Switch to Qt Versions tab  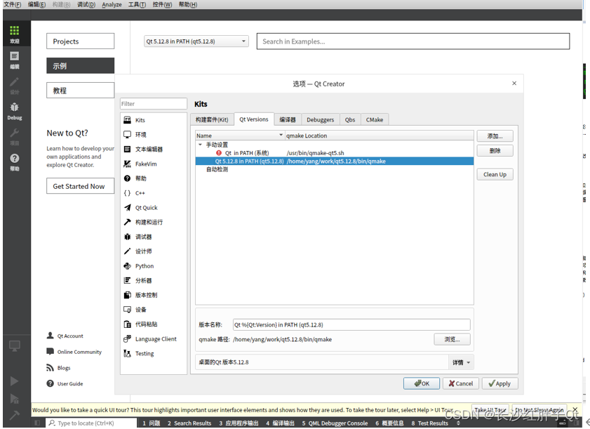pos(254,119)
